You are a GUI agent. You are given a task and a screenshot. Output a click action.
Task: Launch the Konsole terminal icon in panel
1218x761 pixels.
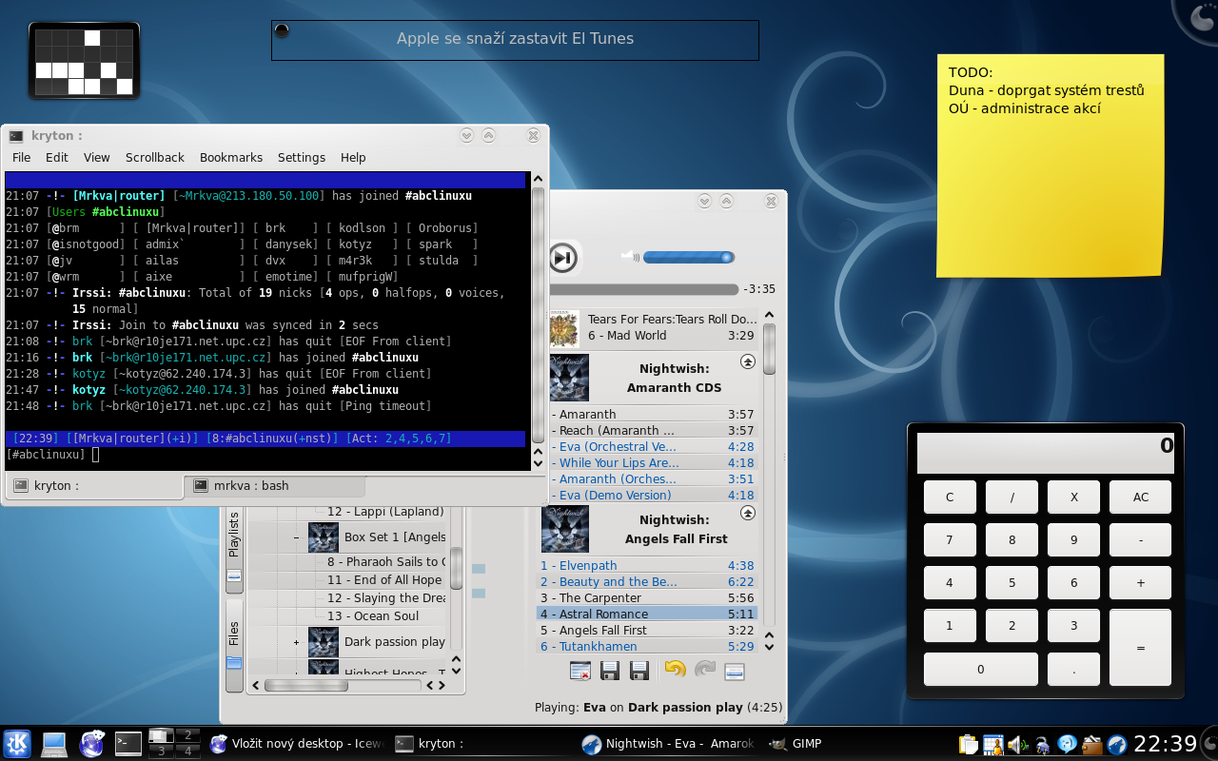tap(128, 744)
